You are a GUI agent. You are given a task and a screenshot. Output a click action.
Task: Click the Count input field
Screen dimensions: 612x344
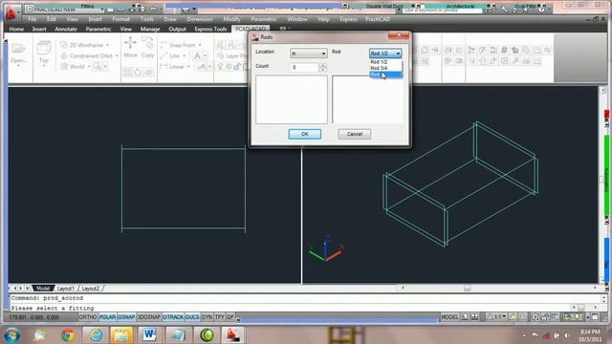tap(304, 68)
